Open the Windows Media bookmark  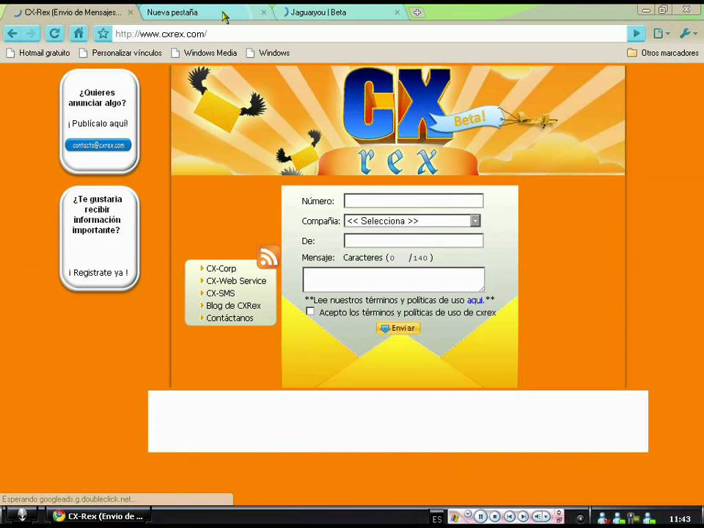tap(205, 53)
